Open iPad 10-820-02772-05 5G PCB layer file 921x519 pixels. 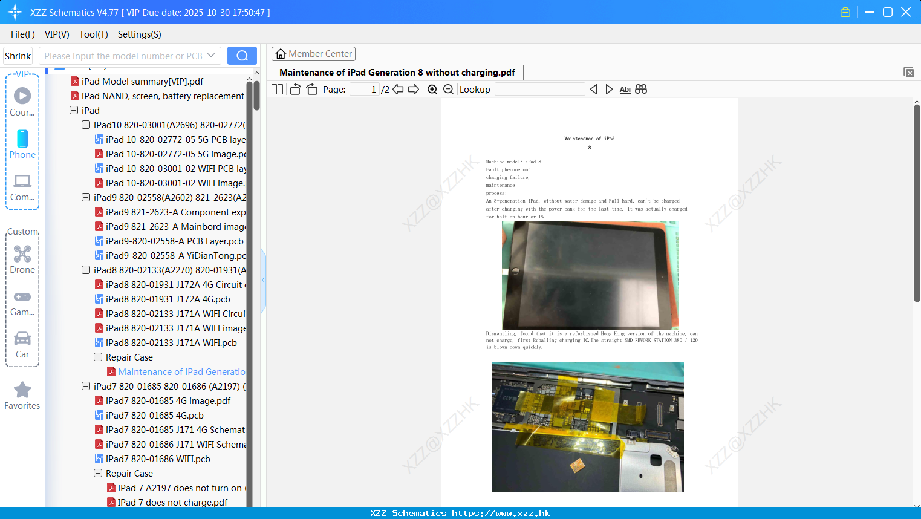point(170,139)
